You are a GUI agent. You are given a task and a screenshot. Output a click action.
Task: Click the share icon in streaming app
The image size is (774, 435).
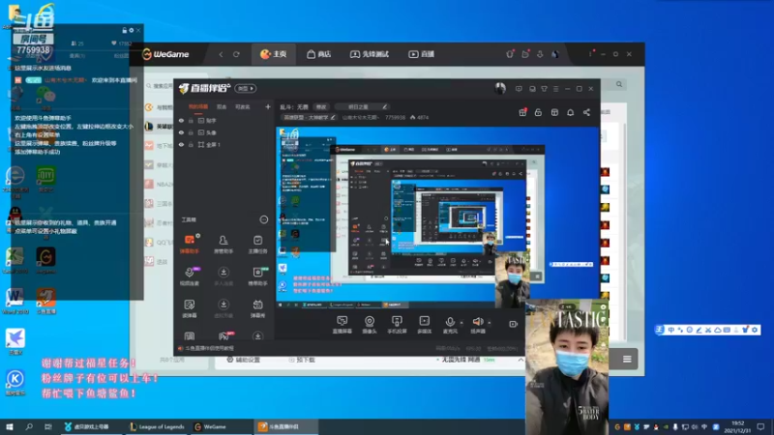(x=586, y=112)
